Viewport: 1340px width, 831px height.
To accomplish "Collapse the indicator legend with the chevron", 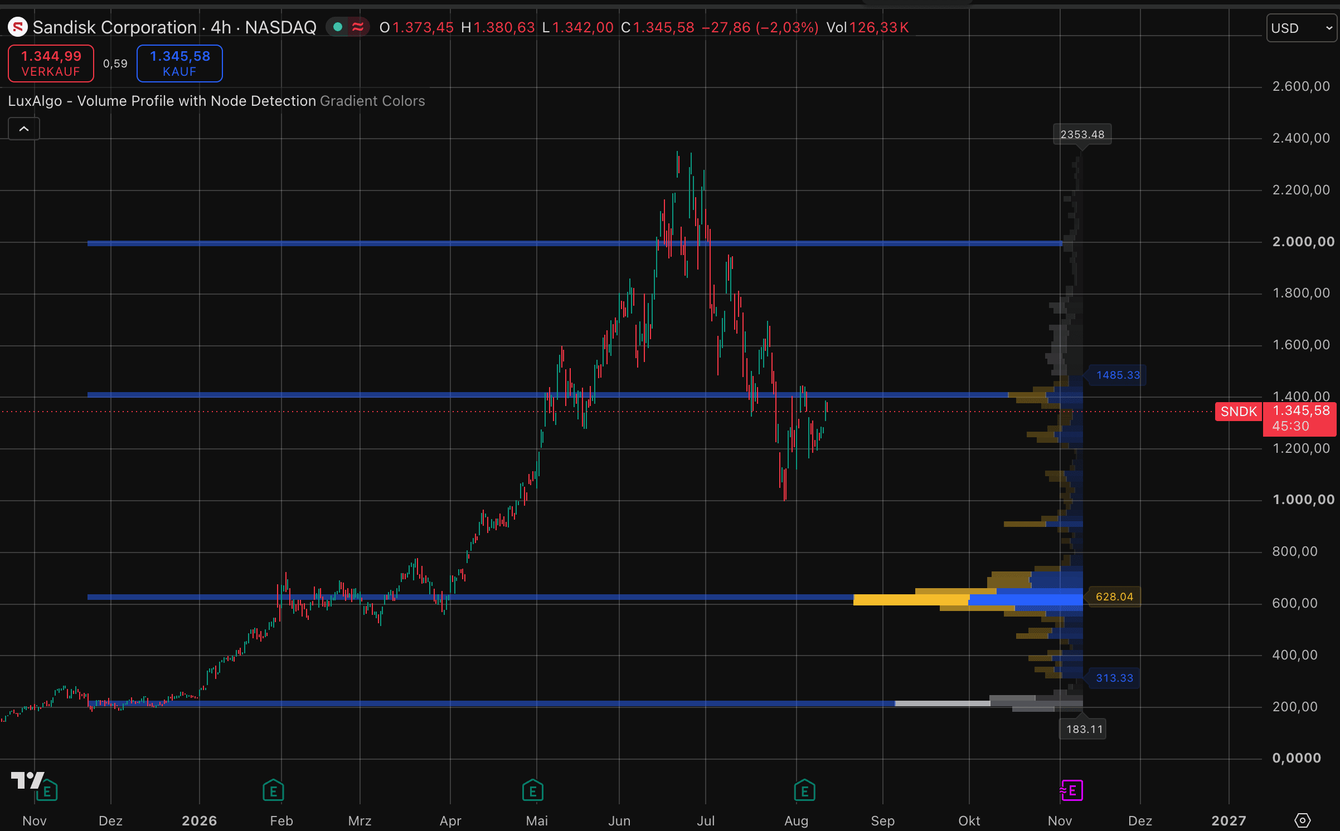I will (x=24, y=129).
